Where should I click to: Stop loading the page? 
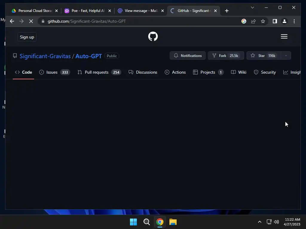[31, 21]
